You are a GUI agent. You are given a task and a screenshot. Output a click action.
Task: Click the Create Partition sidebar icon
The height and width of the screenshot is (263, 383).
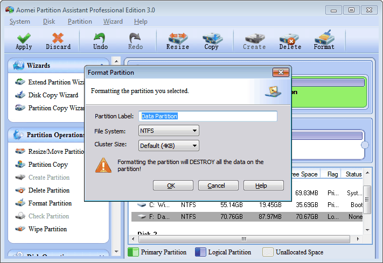[x=20, y=177]
